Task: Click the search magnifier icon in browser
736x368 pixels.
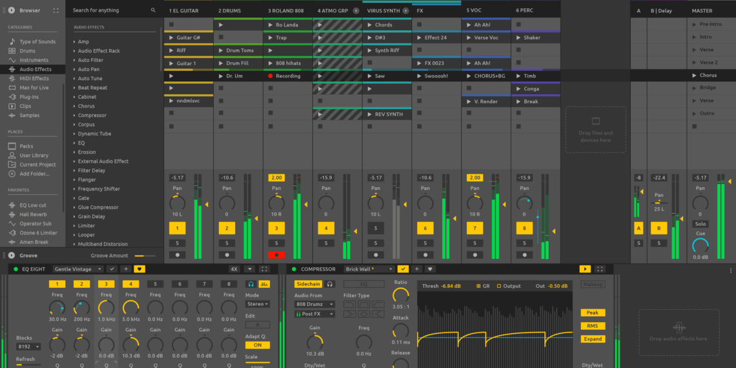Action: coord(153,10)
